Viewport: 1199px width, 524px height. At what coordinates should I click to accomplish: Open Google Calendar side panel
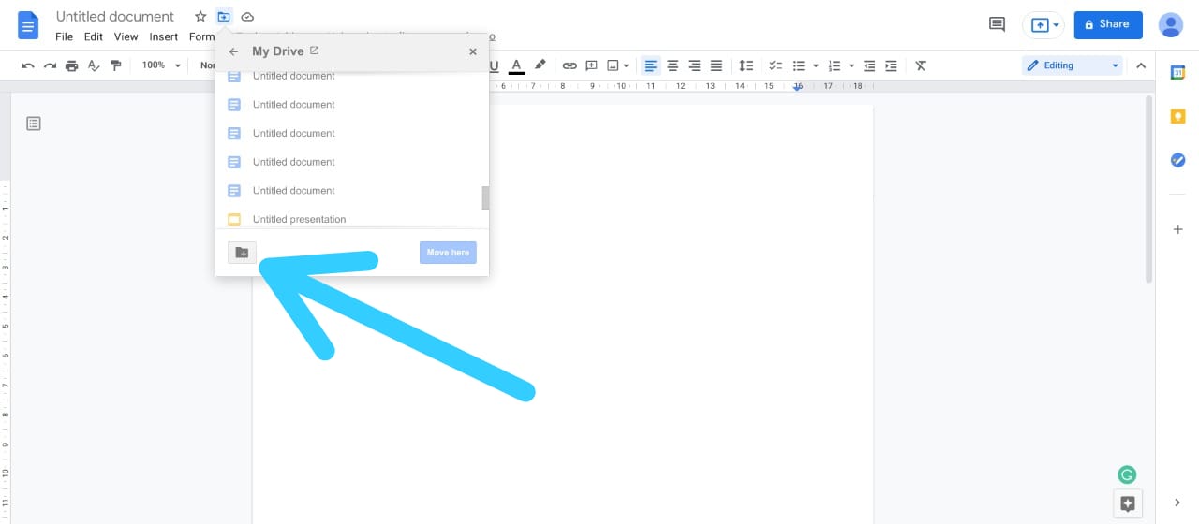pyautogui.click(x=1178, y=72)
